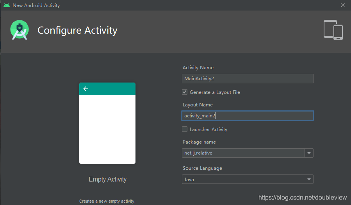
Task: Click the Activity Name input field
Action: click(248, 79)
